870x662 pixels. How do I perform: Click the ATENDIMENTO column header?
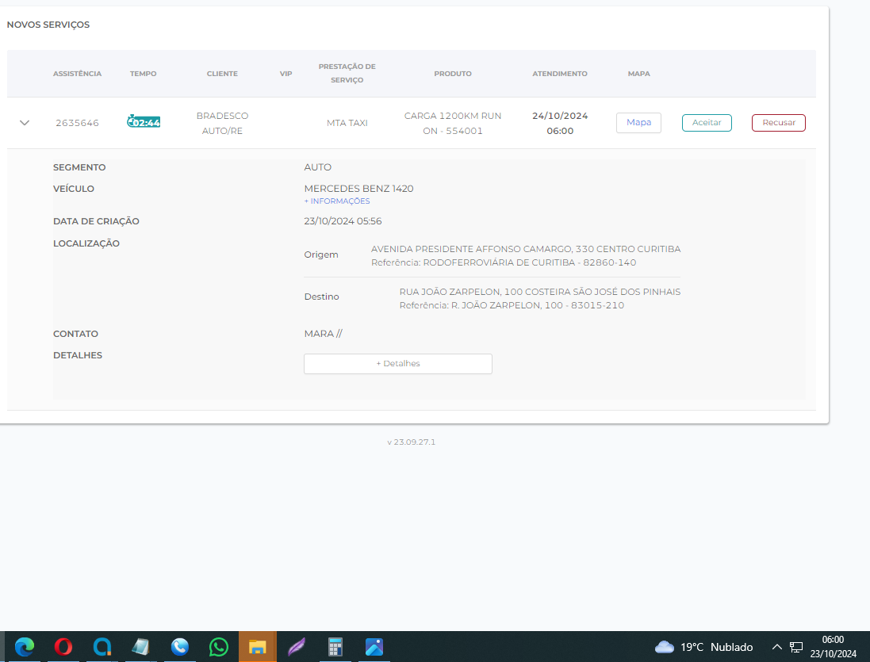[x=560, y=74]
